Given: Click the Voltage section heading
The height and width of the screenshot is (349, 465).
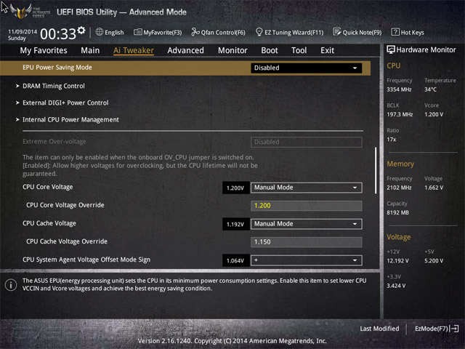Looking at the screenshot, I should point(399,237).
